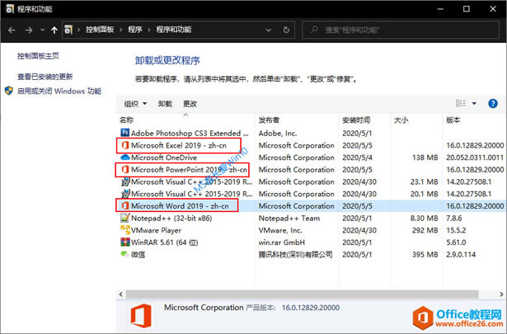This screenshot has height=334, width=507.
Task: Click the Notepad++ icon
Action: click(125, 218)
